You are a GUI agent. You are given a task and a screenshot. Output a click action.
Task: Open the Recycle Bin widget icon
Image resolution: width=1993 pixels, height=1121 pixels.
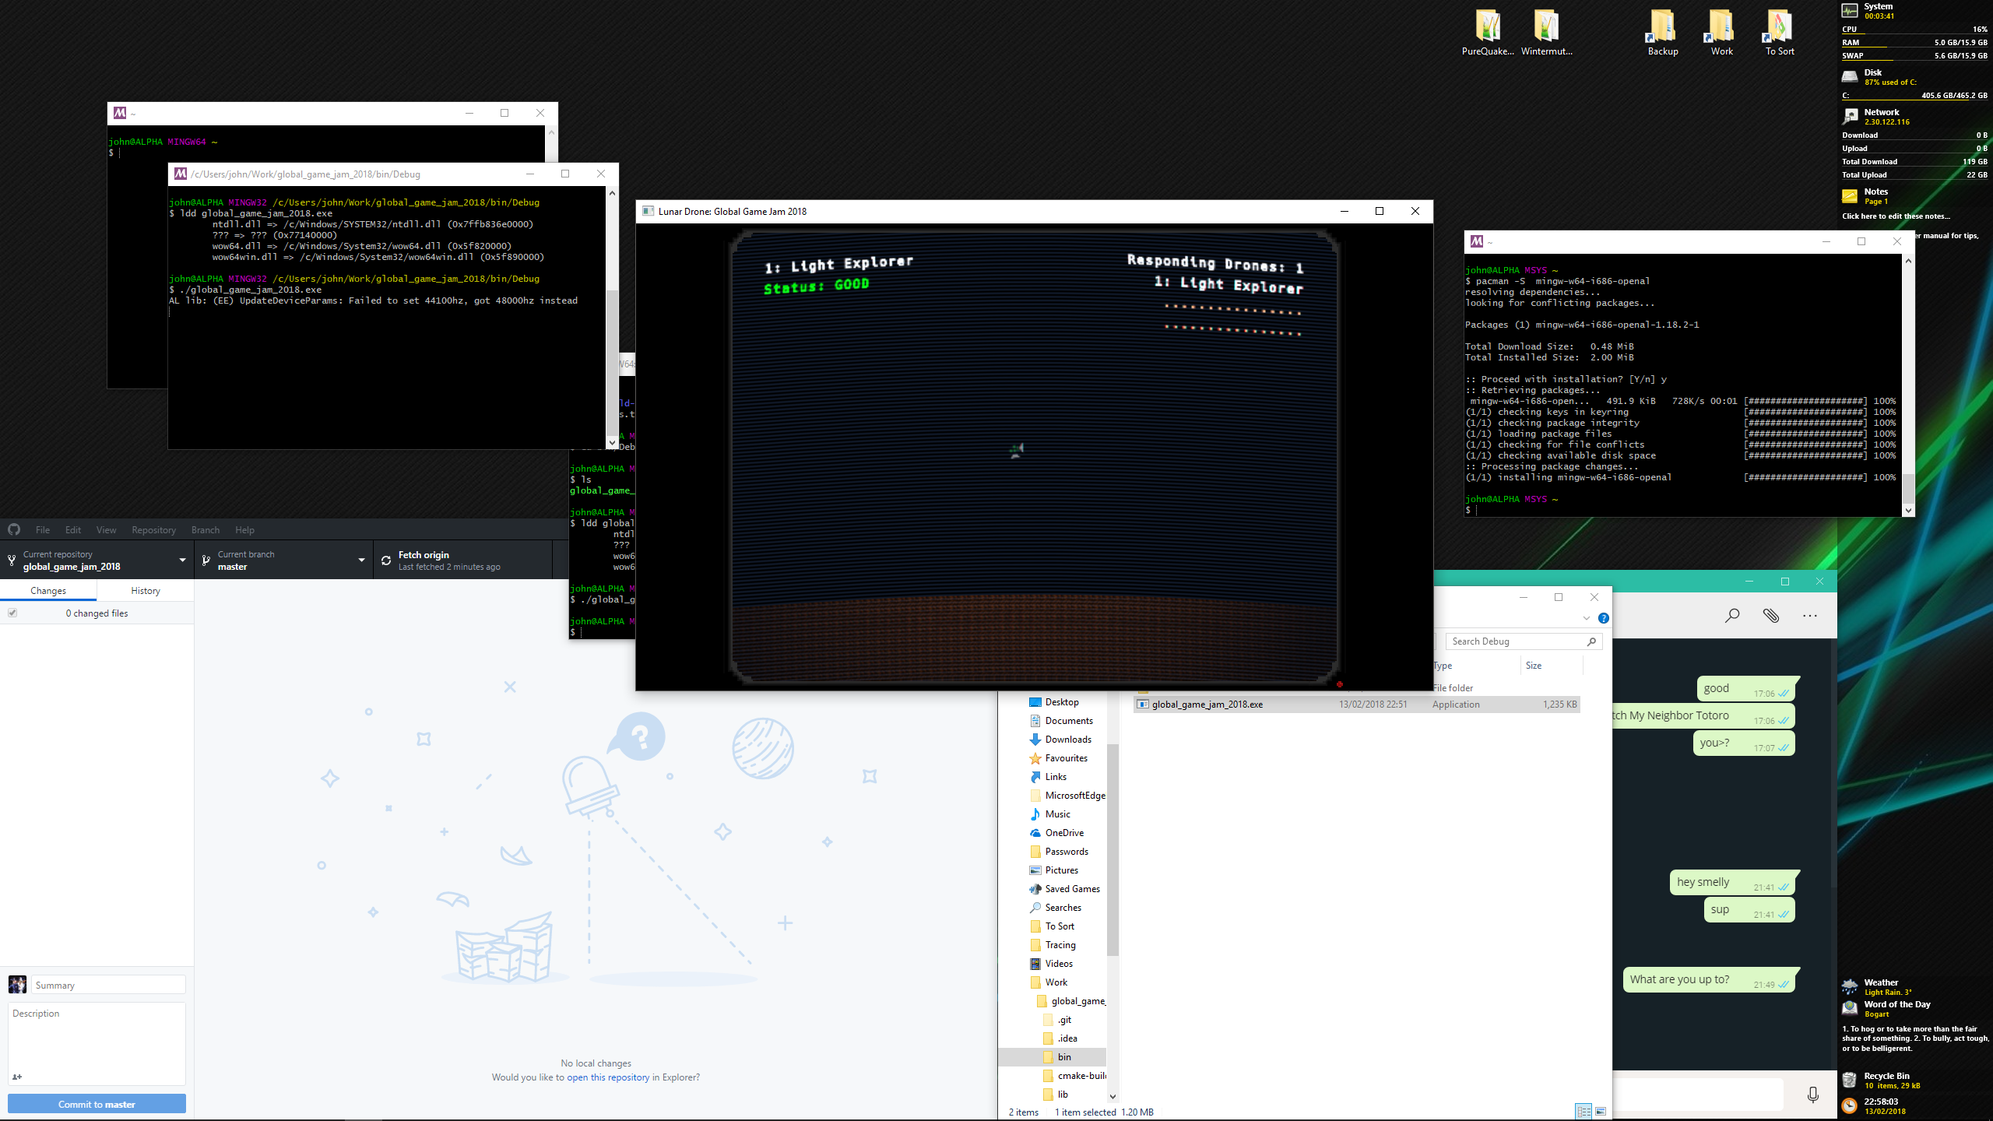[x=1850, y=1079]
